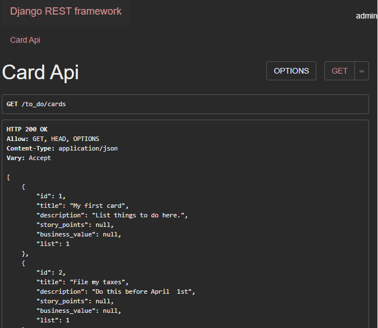Viewport: 378px width, 328px height.
Task: Click the Card Api page heading
Action: pos(40,72)
